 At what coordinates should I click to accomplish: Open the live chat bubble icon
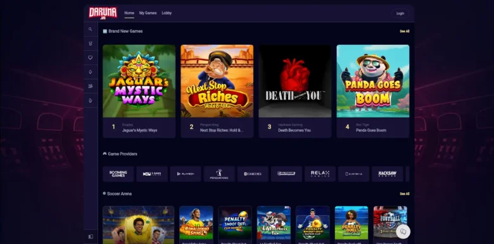pos(403,232)
